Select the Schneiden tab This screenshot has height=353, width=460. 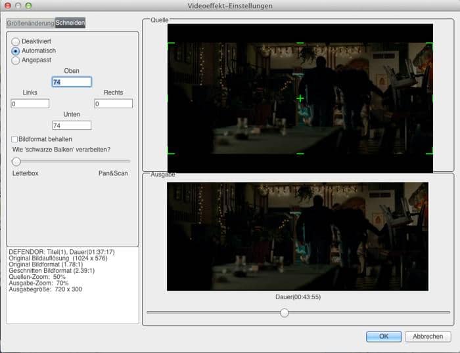(70, 22)
